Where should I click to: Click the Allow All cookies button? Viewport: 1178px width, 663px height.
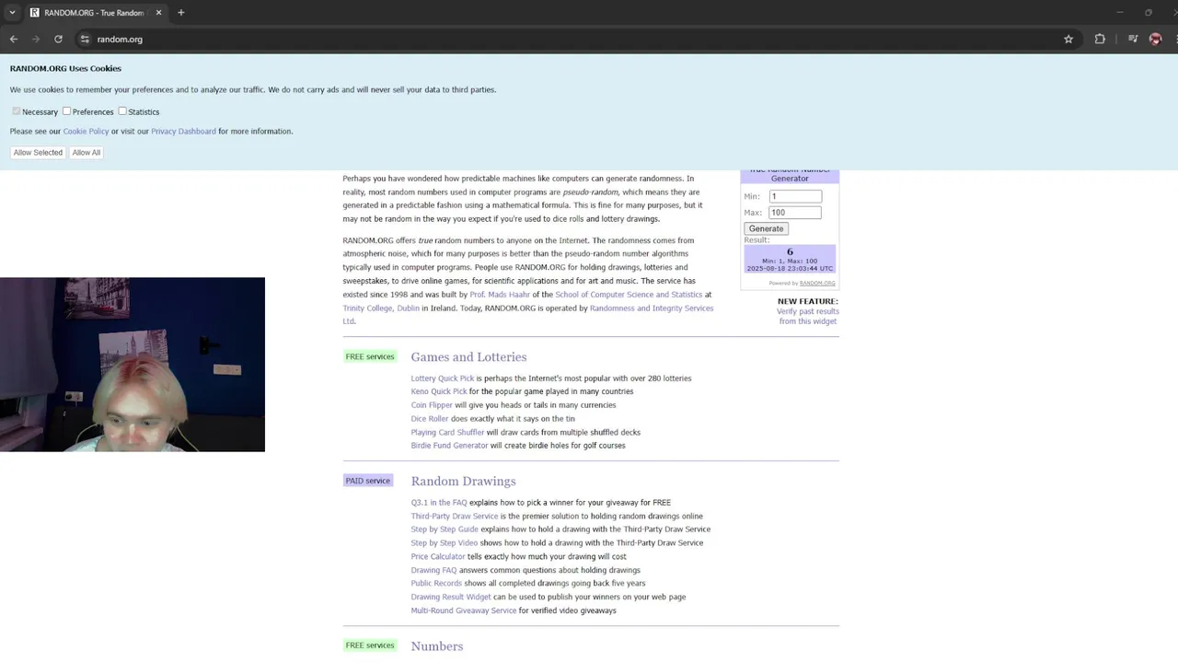click(87, 153)
